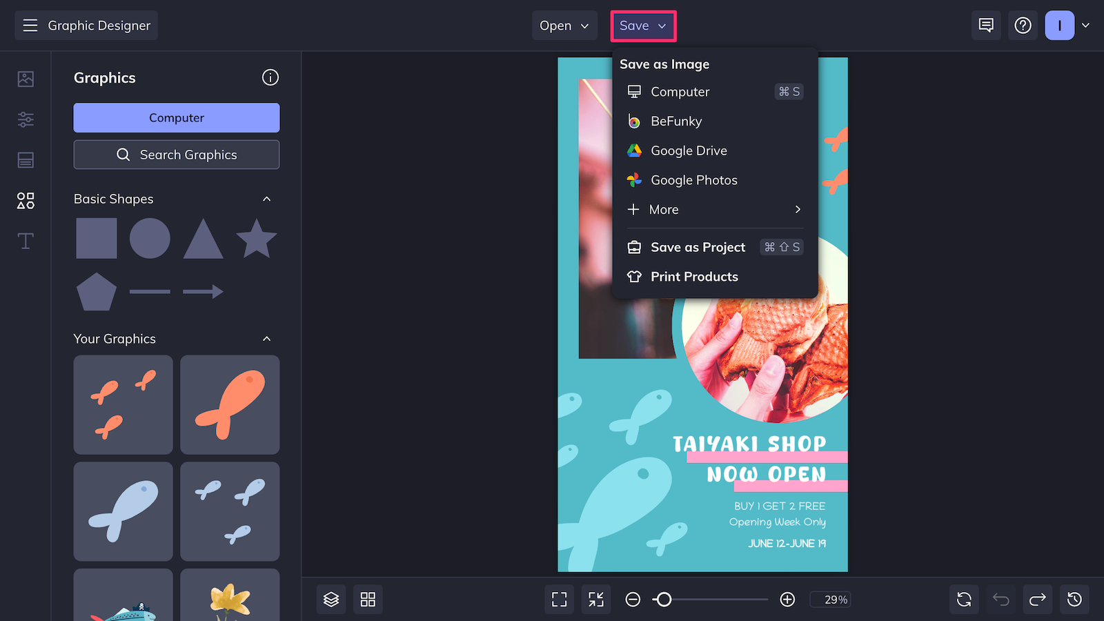Collapse the Your Graphics section
This screenshot has height=621, width=1104.
coord(267,339)
